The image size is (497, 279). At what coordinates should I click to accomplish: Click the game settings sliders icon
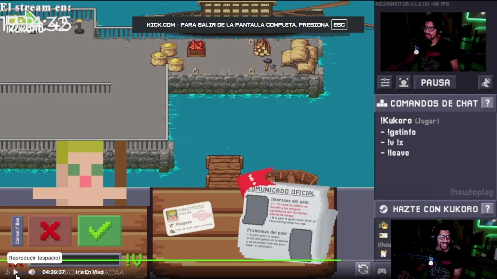pos(385,83)
